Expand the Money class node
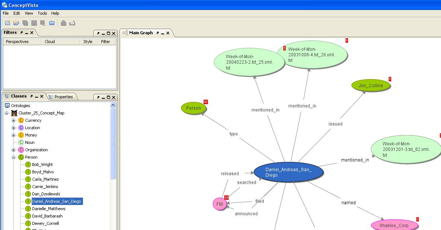Image resolution: width=441 pixels, height=230 pixels. pyautogui.click(x=14, y=135)
